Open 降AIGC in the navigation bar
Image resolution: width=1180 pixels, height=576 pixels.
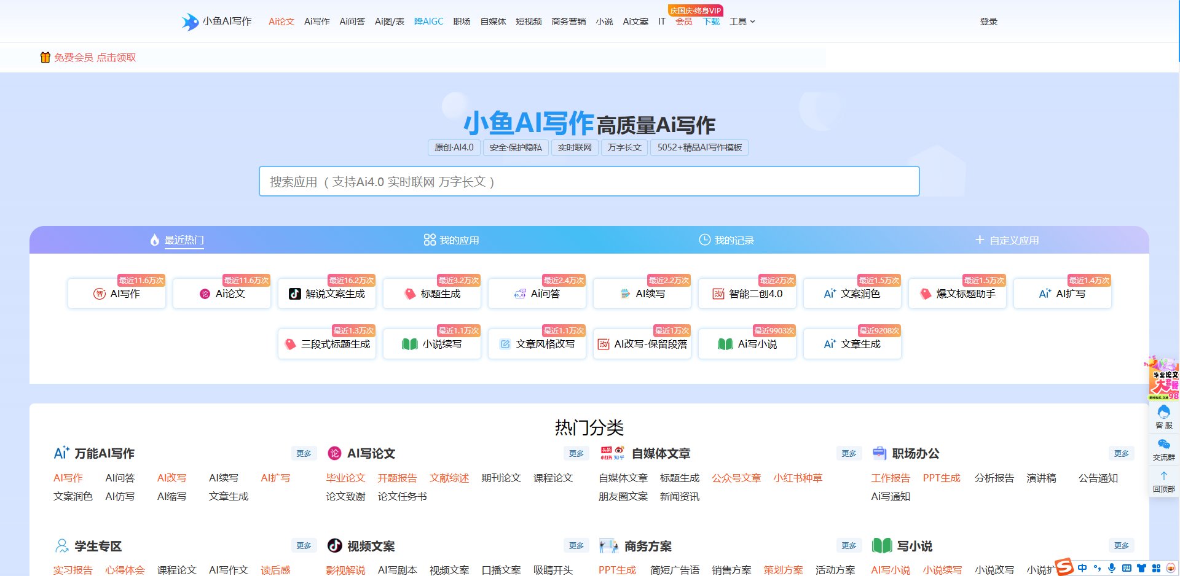(x=428, y=21)
